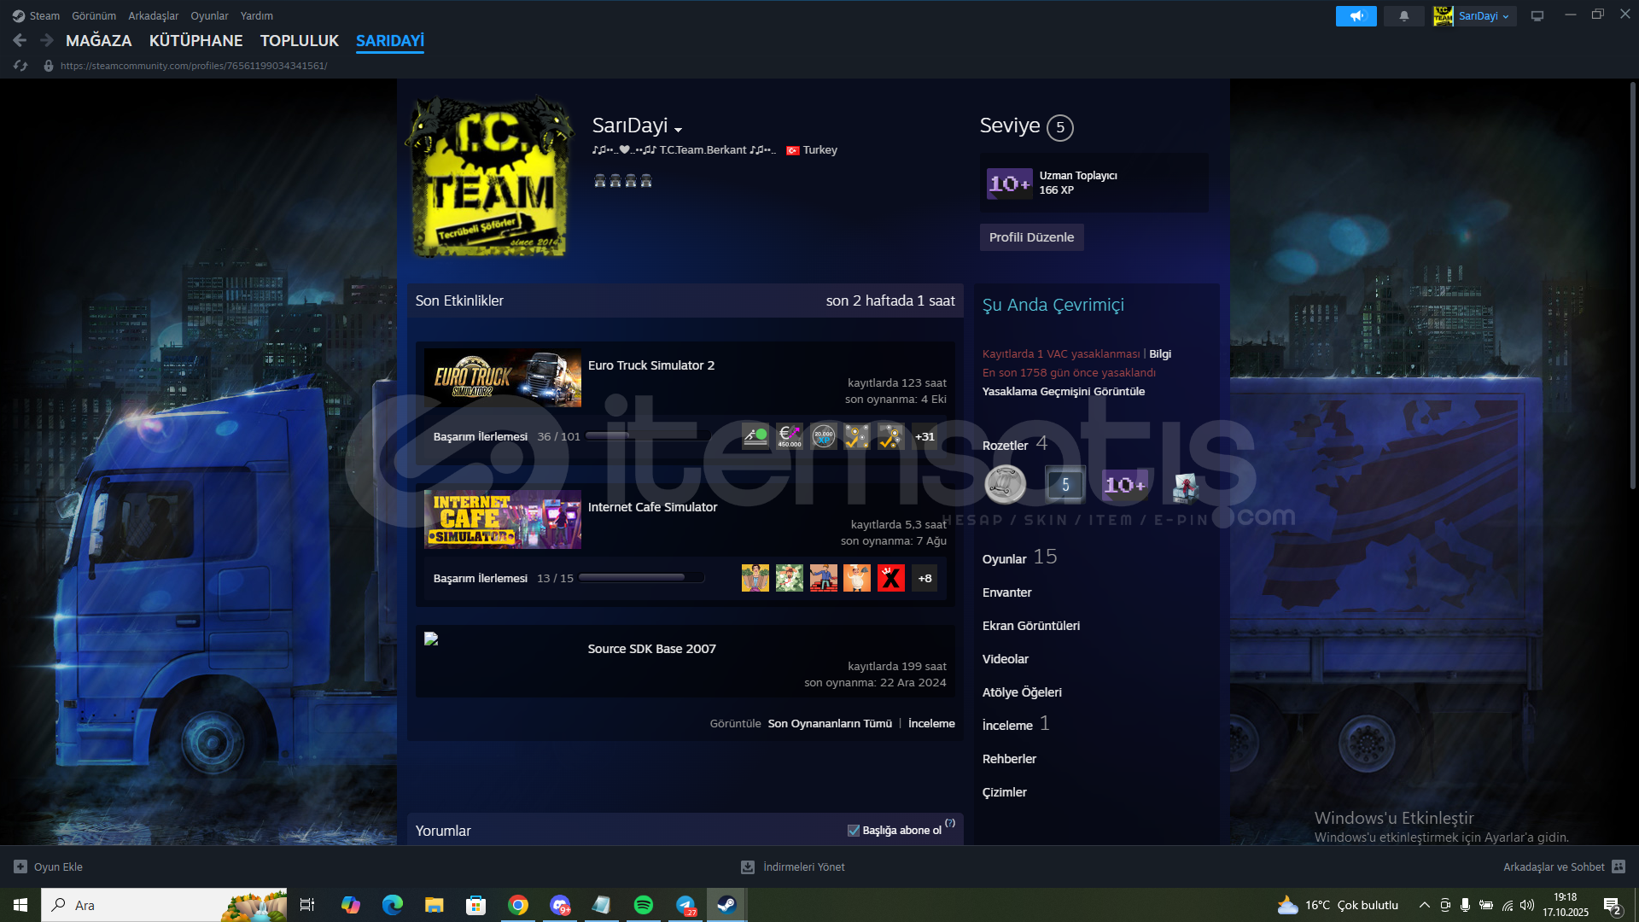Open the Görünüm menu
The image size is (1639, 922).
(x=94, y=16)
